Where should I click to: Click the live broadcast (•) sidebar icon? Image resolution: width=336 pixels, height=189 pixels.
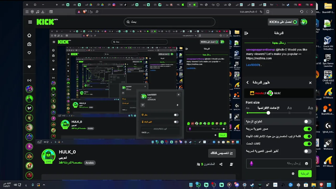29,80
